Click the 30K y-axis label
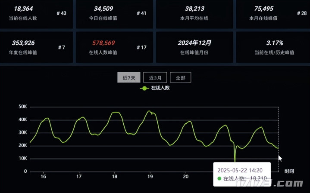 click(x=23, y=132)
